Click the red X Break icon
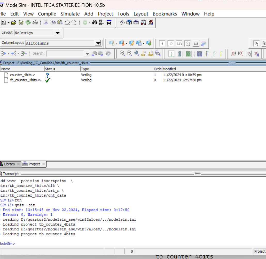Image resolution: width=266 pixels, height=259 pixels. [151, 22]
